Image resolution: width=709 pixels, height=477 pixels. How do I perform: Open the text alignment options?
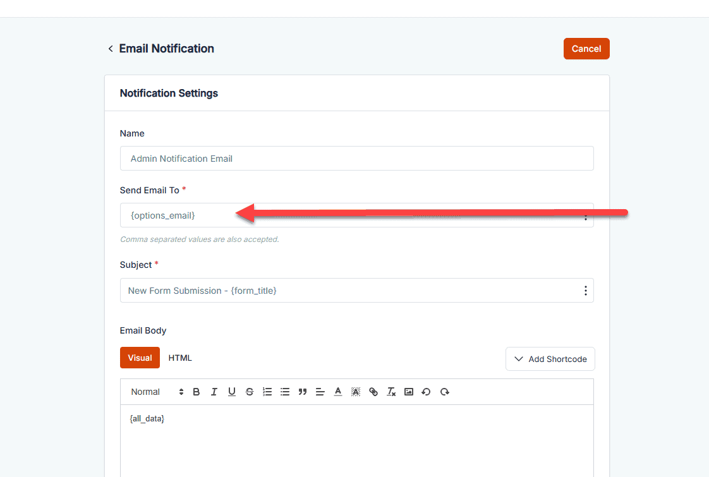(320, 392)
